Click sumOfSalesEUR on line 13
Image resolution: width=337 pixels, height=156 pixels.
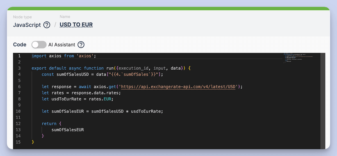click(x=68, y=130)
